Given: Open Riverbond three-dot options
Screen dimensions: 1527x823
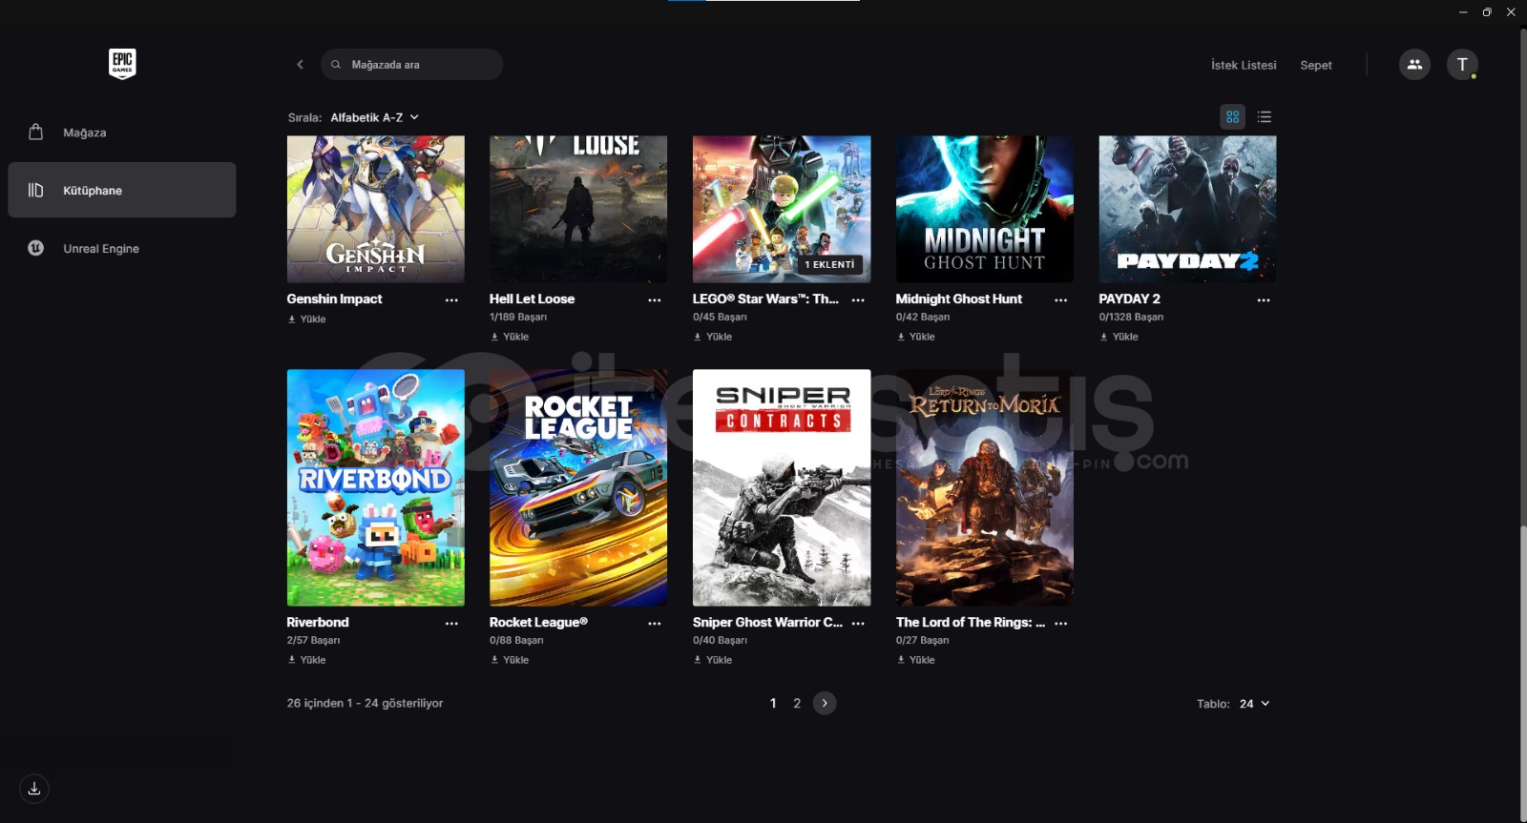Looking at the screenshot, I should point(451,623).
